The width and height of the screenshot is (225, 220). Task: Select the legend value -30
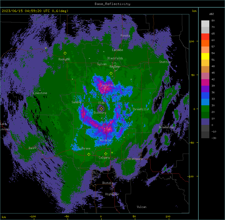[214, 138]
